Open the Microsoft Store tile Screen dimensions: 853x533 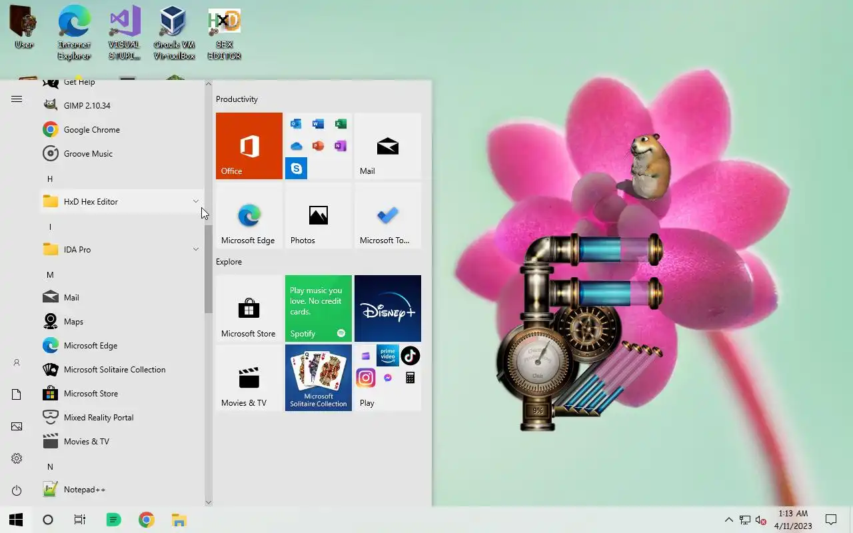point(249,308)
